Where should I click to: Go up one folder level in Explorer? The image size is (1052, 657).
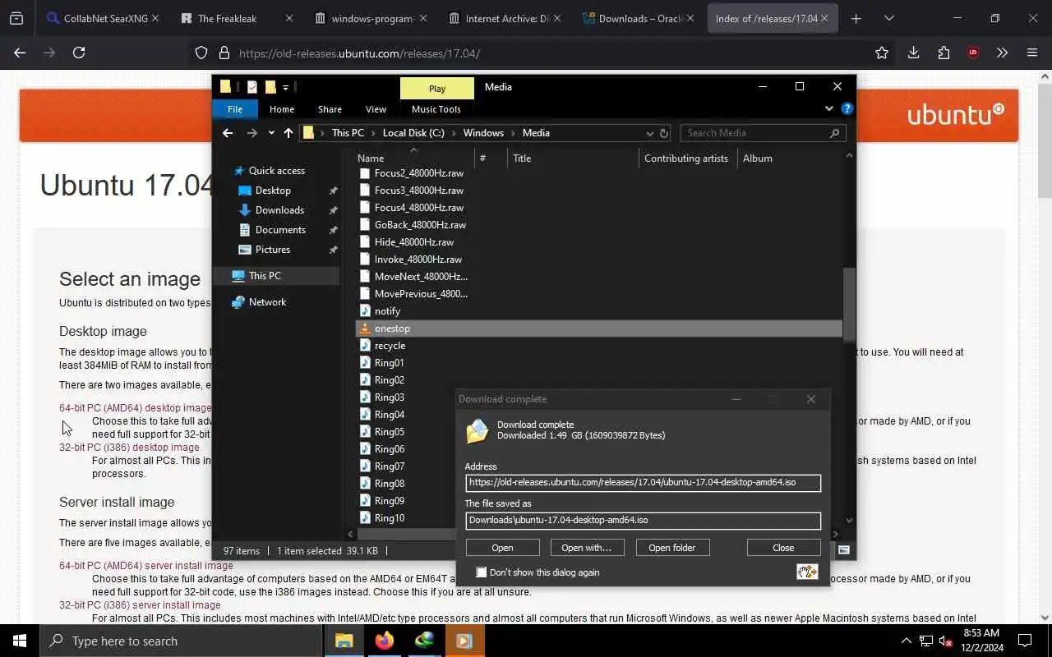point(288,133)
